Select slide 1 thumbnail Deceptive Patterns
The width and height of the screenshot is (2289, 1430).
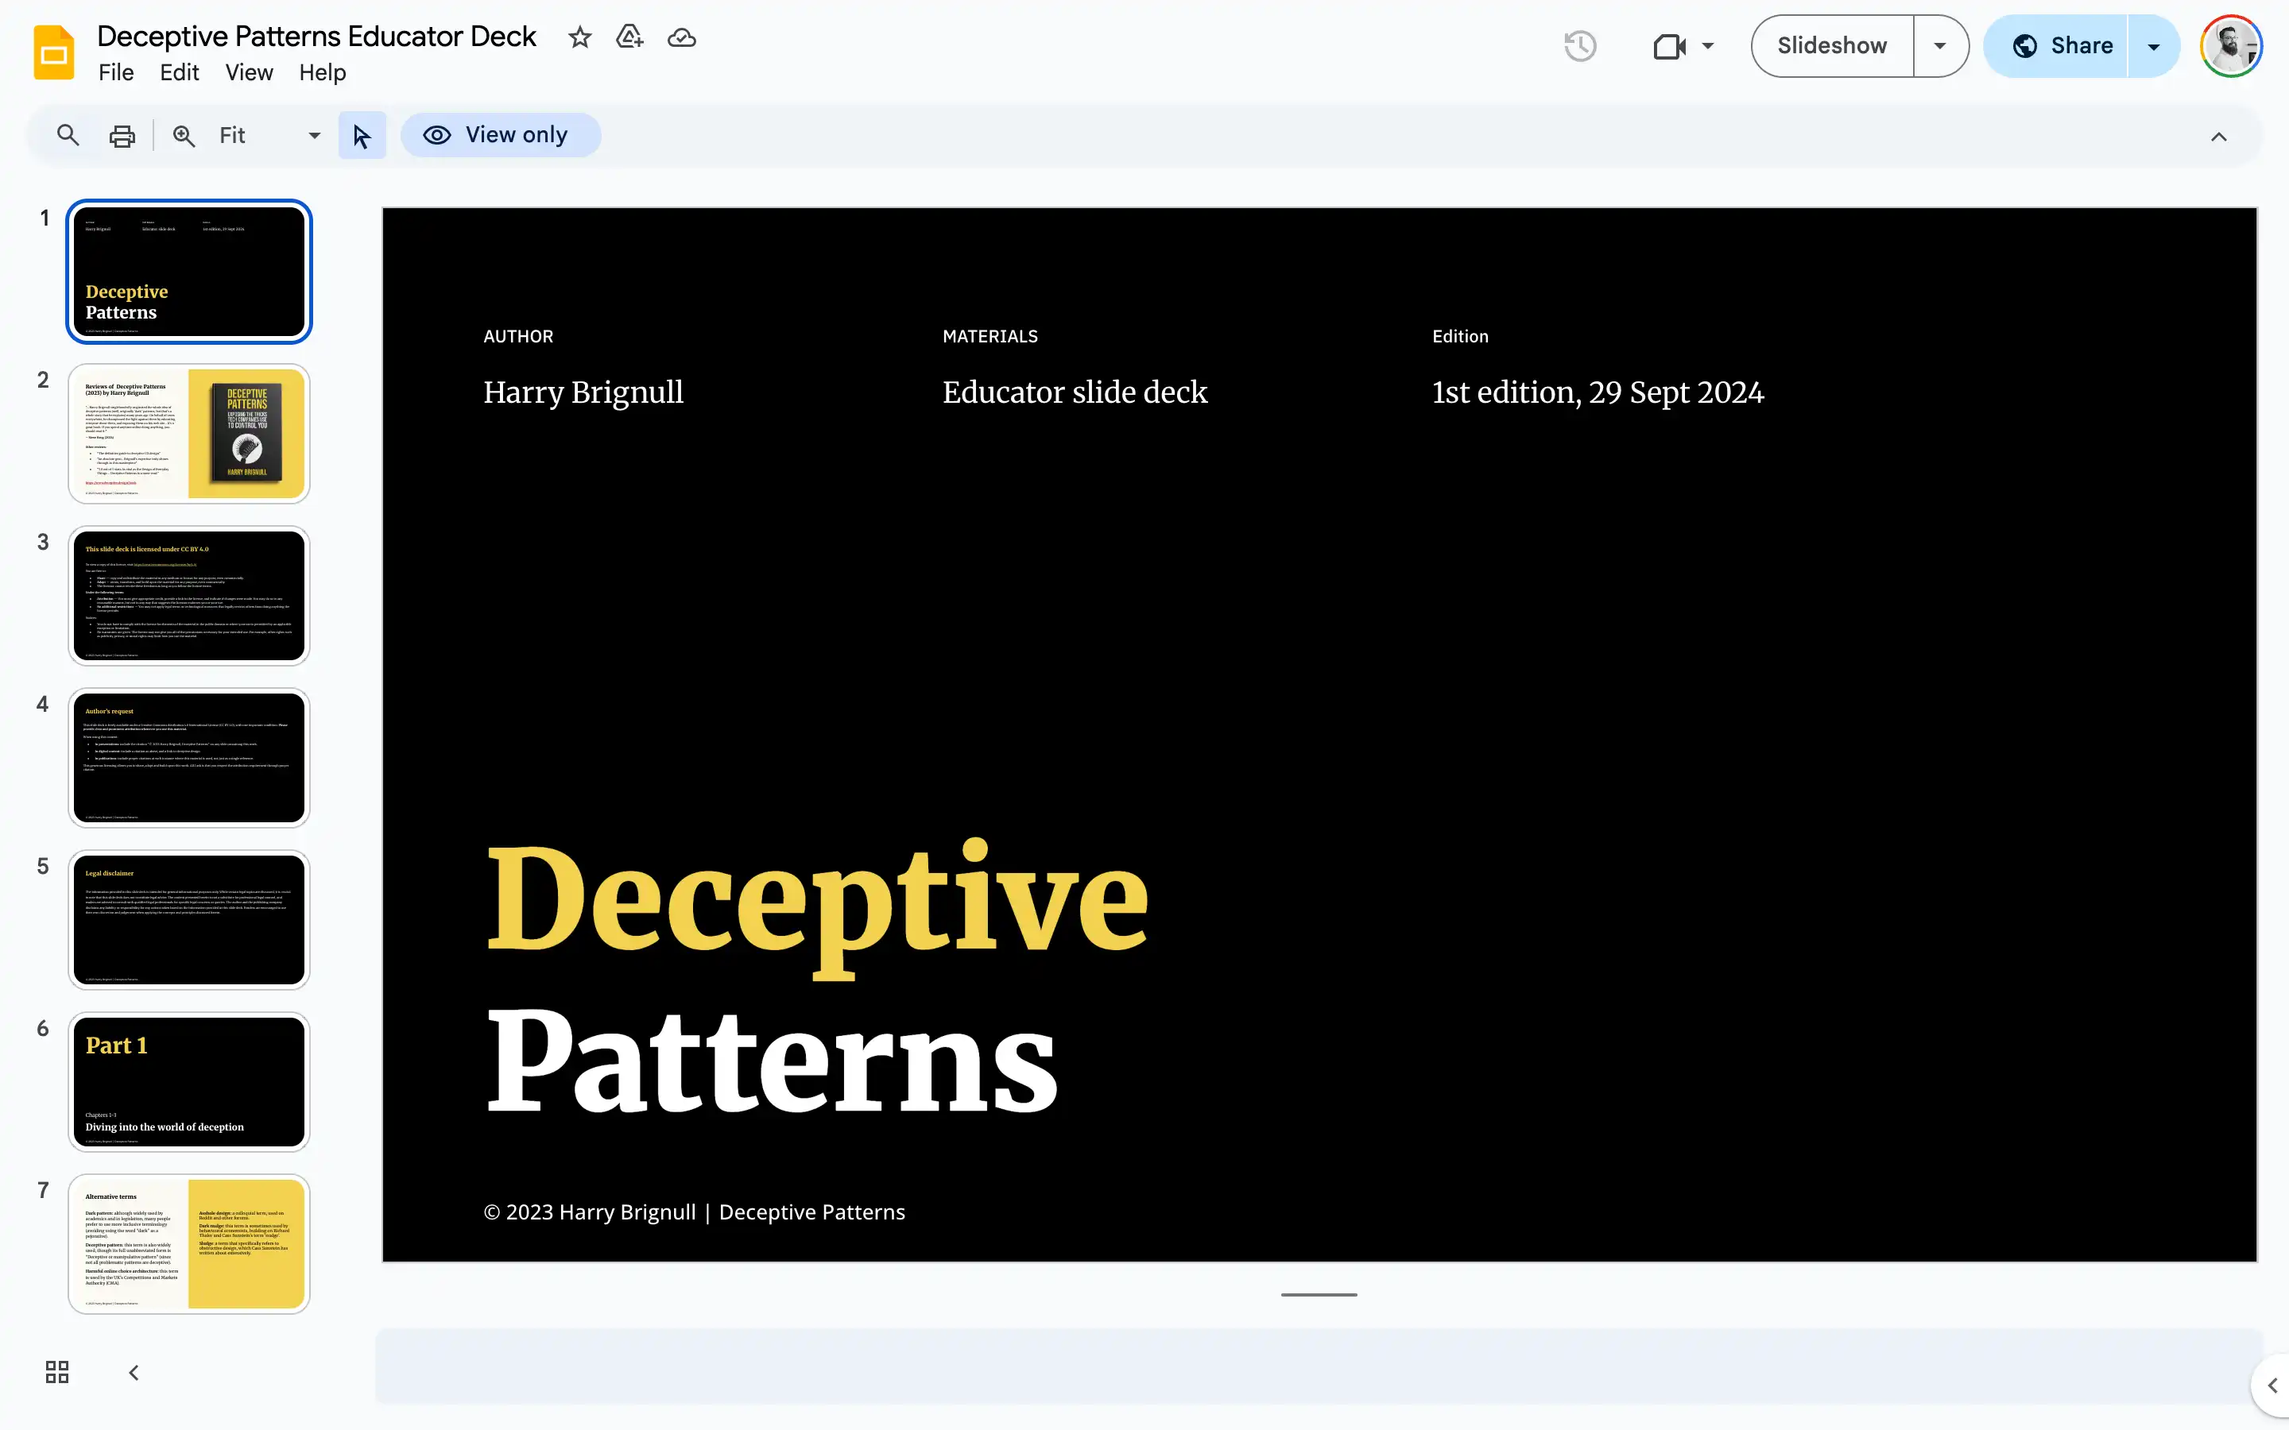click(x=189, y=272)
